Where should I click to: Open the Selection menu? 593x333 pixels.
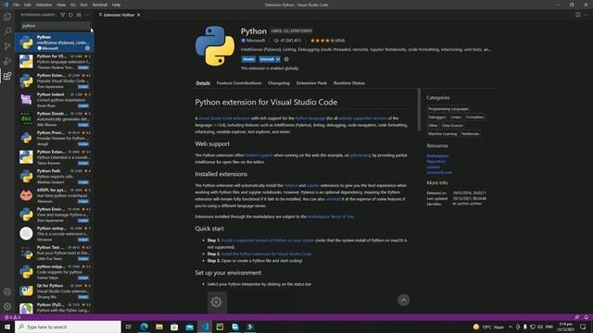[44, 5]
